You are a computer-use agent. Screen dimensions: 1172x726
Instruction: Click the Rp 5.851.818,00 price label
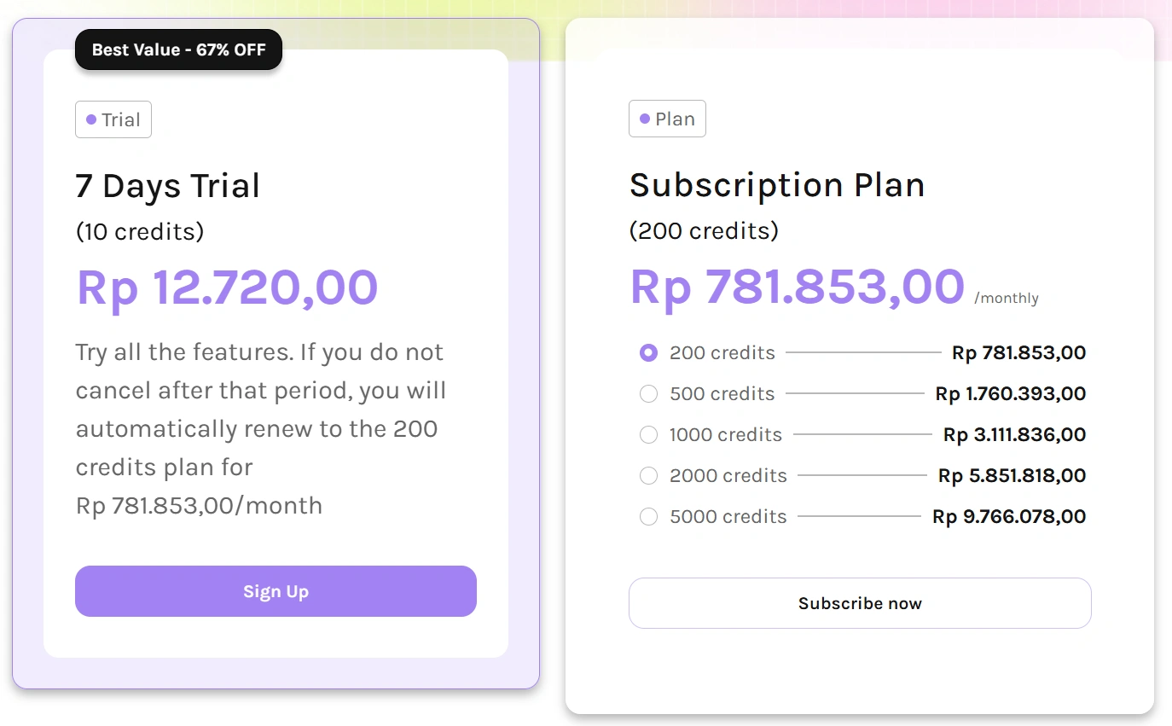tap(1012, 476)
